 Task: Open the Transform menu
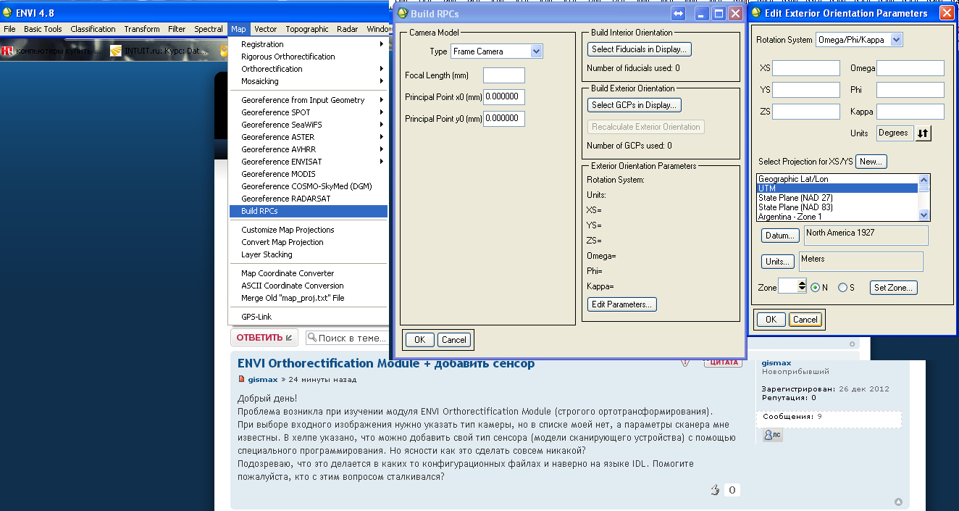[141, 29]
